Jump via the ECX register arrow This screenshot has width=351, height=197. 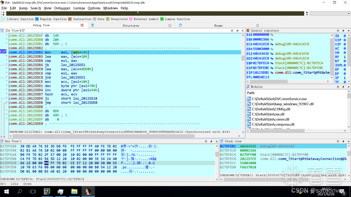pos(272,44)
